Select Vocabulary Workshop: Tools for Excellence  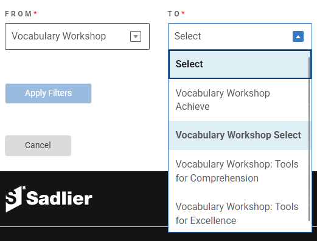(x=239, y=214)
